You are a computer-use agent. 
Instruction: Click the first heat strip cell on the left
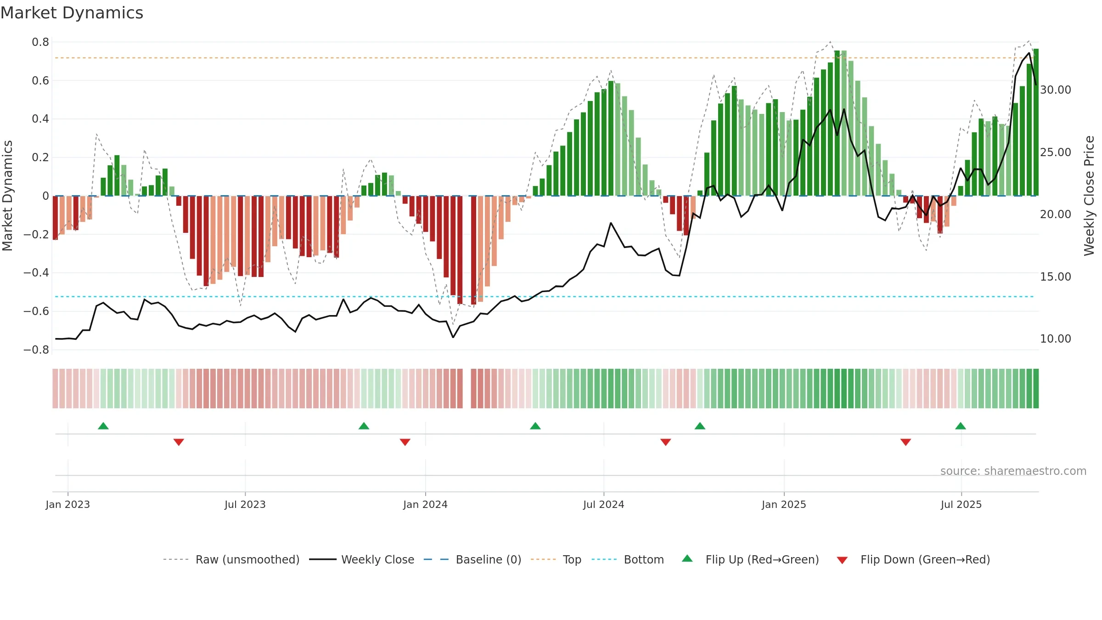tap(55, 389)
